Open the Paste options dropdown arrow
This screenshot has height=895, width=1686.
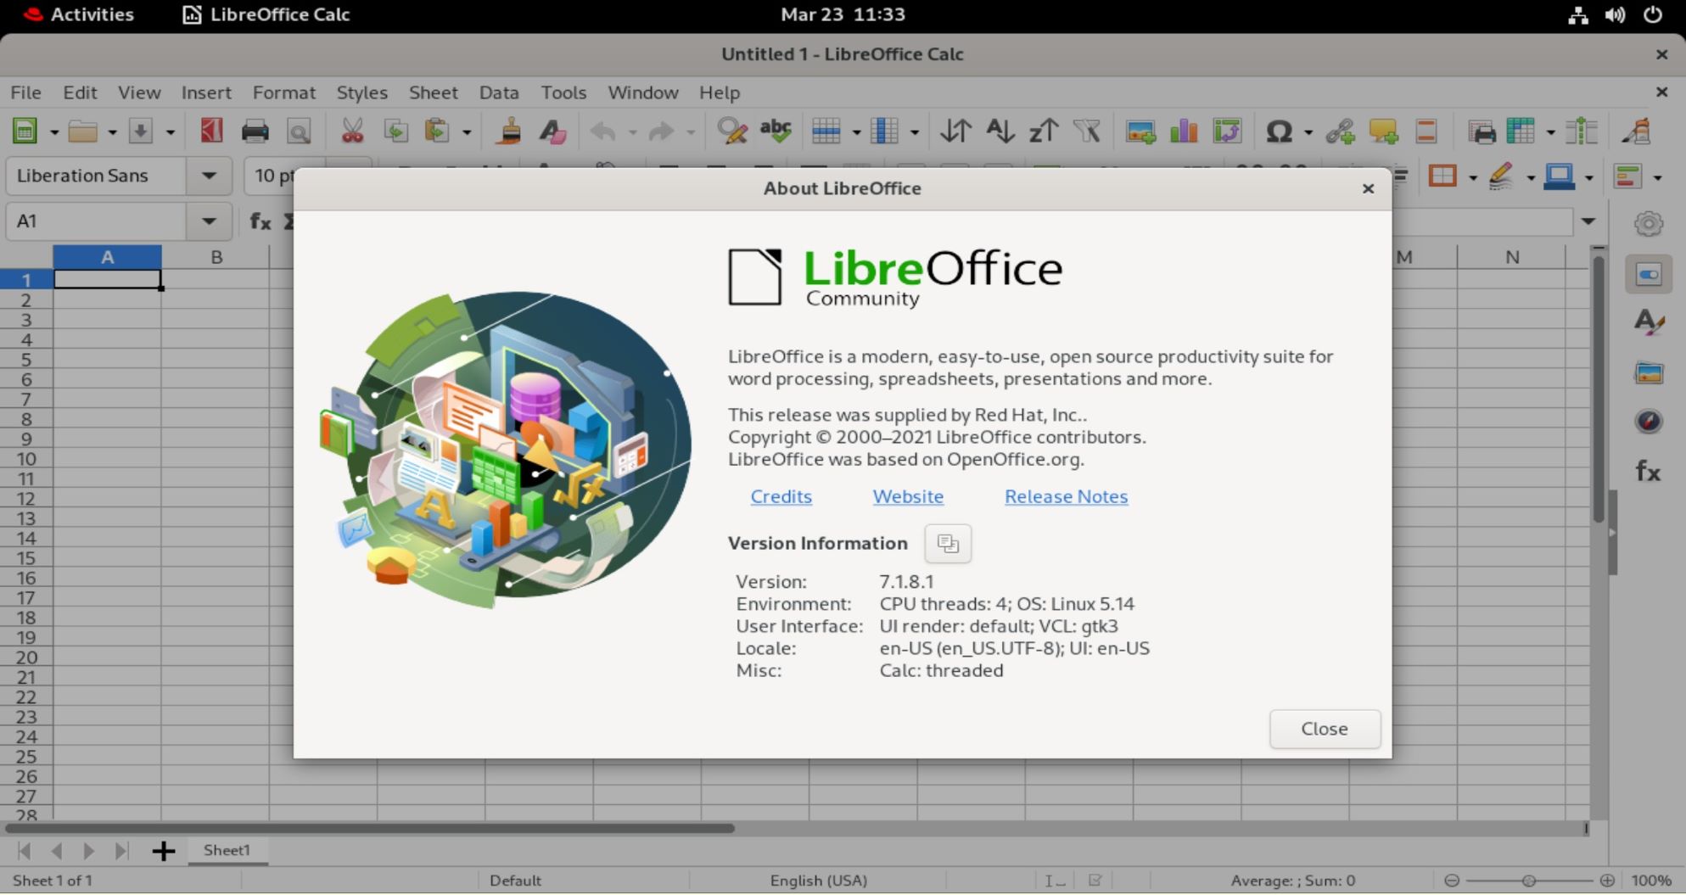(467, 132)
